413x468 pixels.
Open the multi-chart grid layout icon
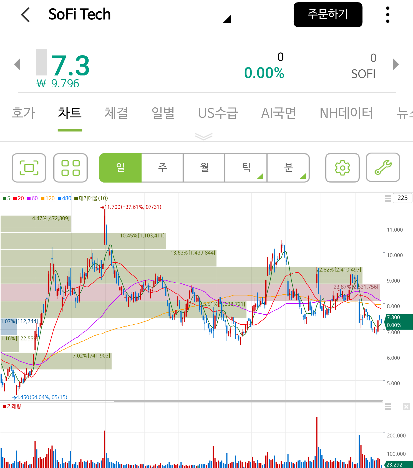70,168
